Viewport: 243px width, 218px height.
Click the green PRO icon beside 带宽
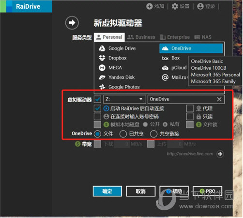pyautogui.click(x=78, y=144)
